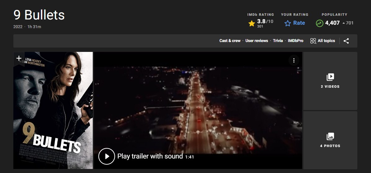Viewport: 371px width, 173px height.
Task: Click popularity rank 4,407
Action: point(333,23)
